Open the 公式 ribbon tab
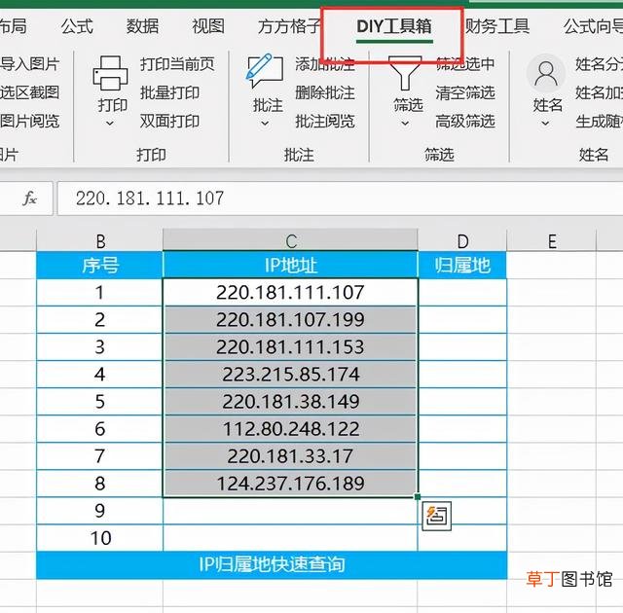 (77, 26)
